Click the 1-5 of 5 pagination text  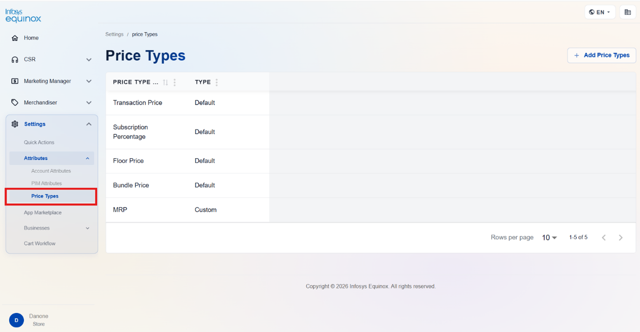pos(578,237)
